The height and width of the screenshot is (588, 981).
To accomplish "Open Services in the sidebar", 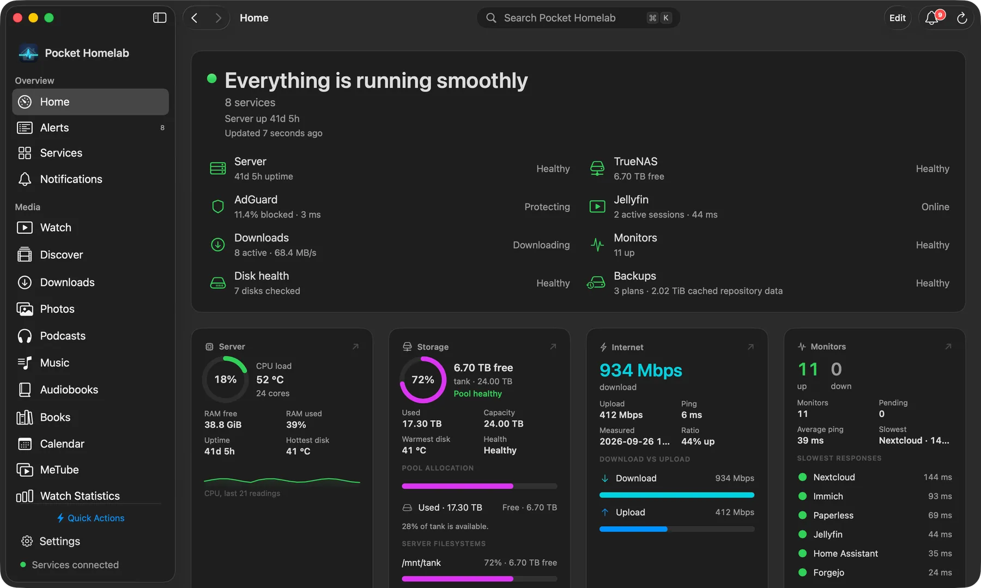I will coord(90,153).
